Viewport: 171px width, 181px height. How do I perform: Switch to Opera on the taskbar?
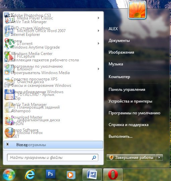coord(113,175)
